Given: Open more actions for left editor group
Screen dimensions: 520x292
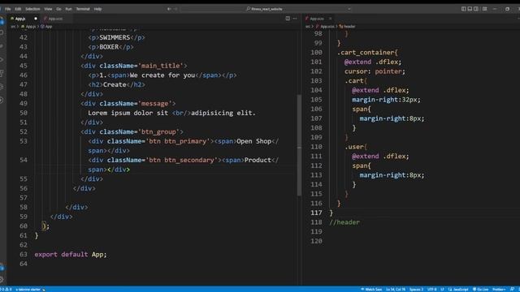Looking at the screenshot, I should click(295, 19).
